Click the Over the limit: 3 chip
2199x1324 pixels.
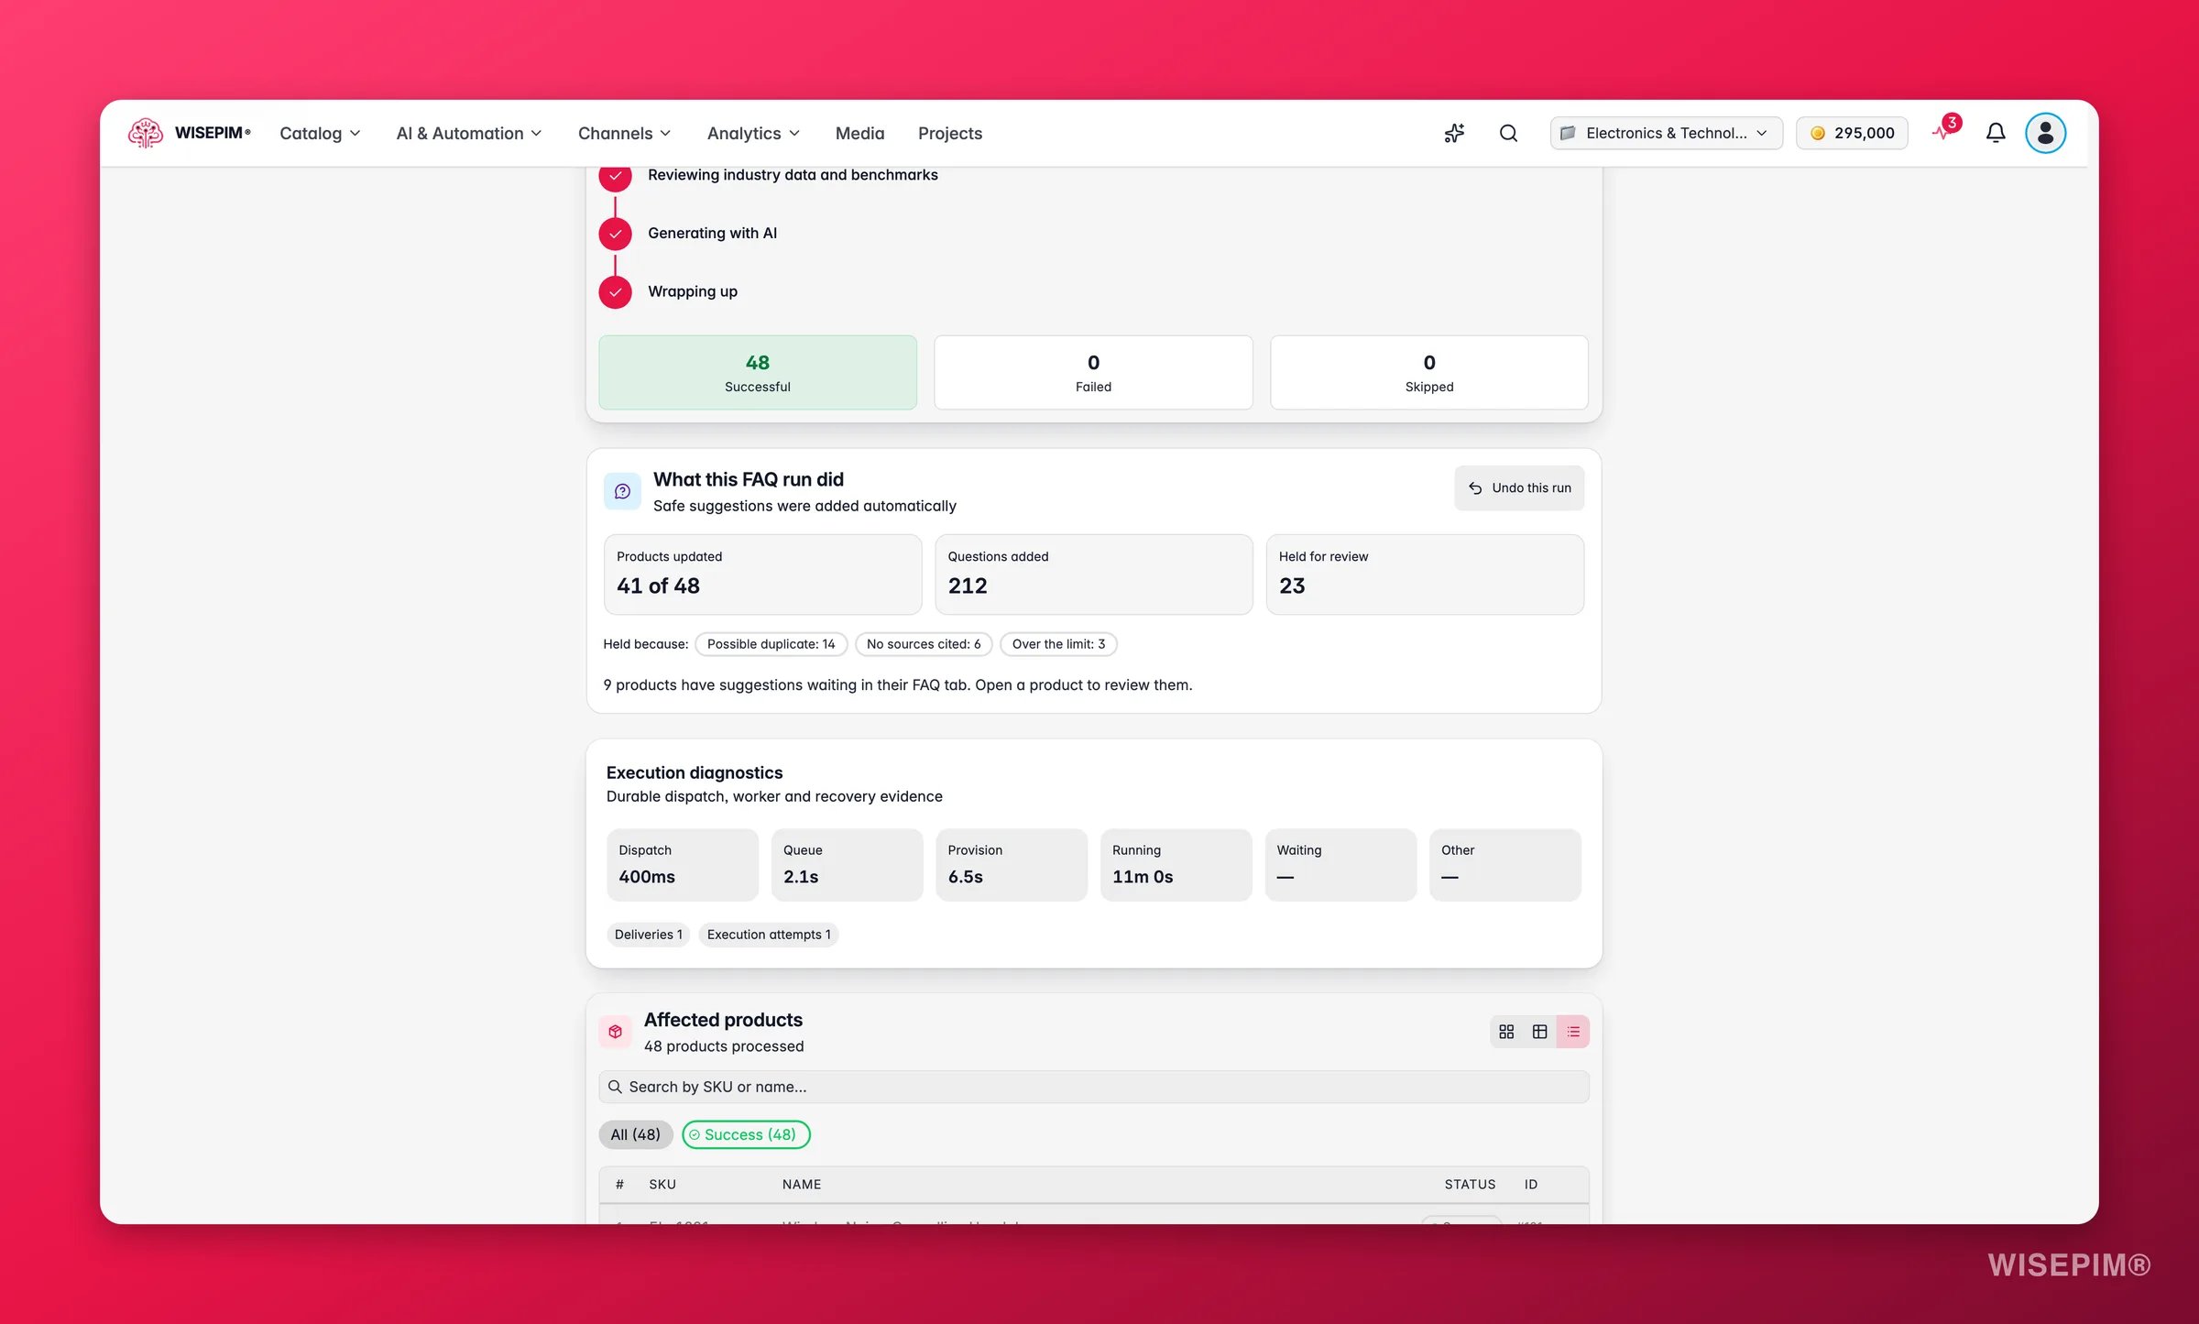(1058, 644)
